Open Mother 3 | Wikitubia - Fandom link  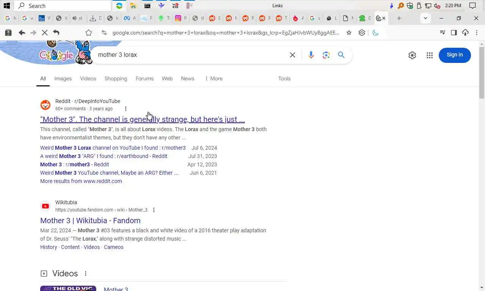pyautogui.click(x=90, y=221)
